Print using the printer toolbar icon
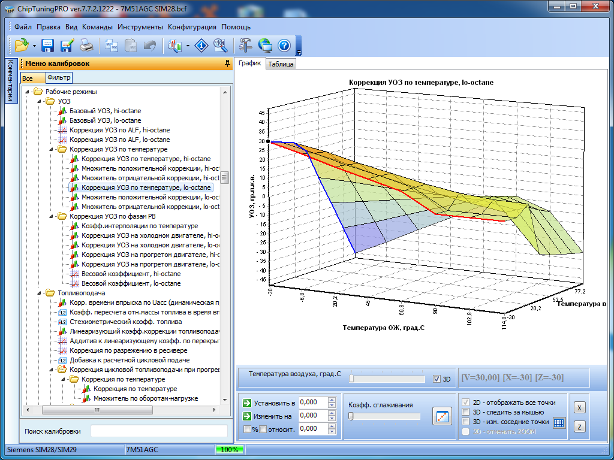This screenshot has width=614, height=460. pos(86,46)
